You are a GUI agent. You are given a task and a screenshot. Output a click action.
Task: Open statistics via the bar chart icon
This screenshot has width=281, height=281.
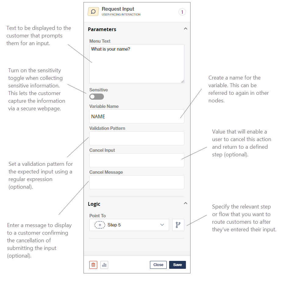coord(104,265)
